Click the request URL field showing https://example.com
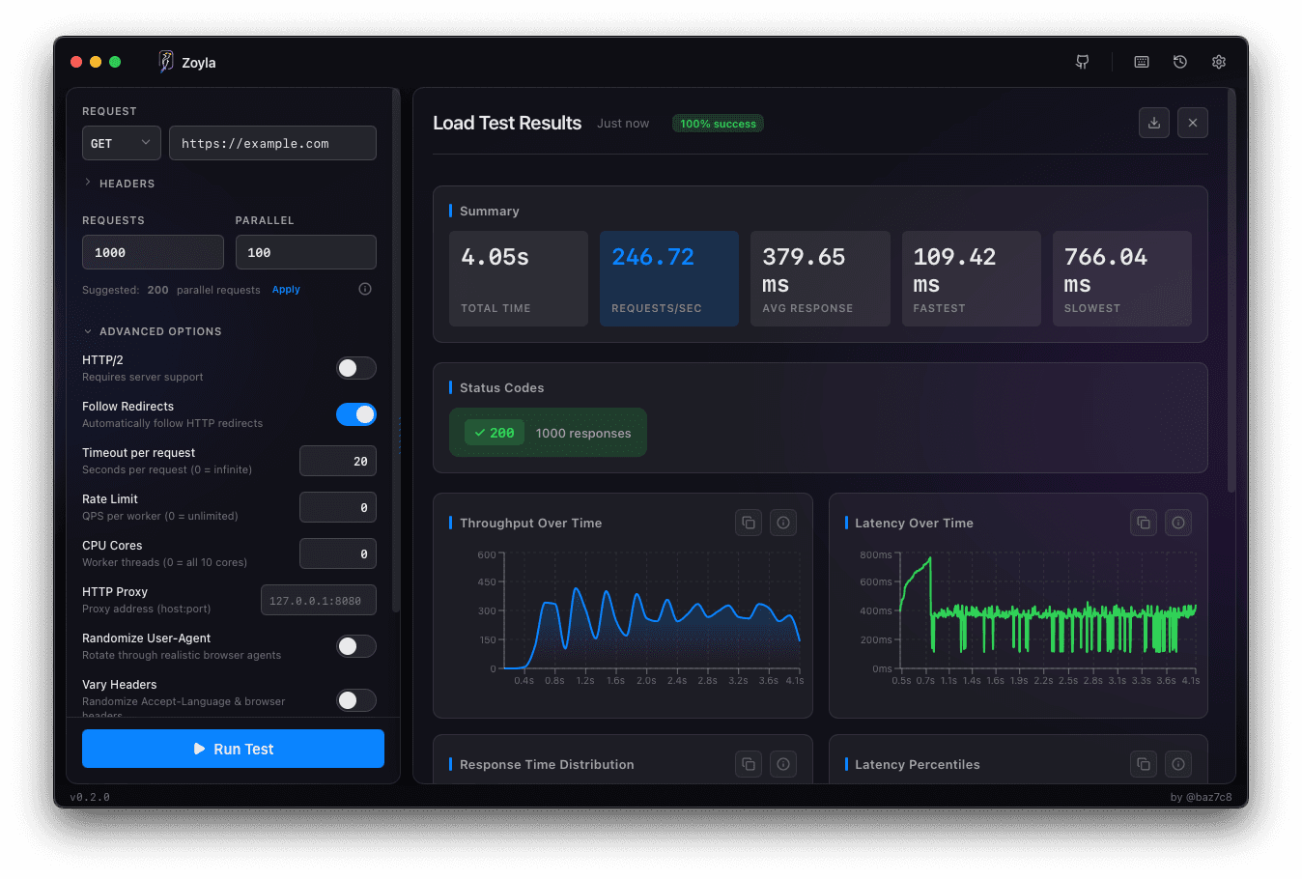 272,142
